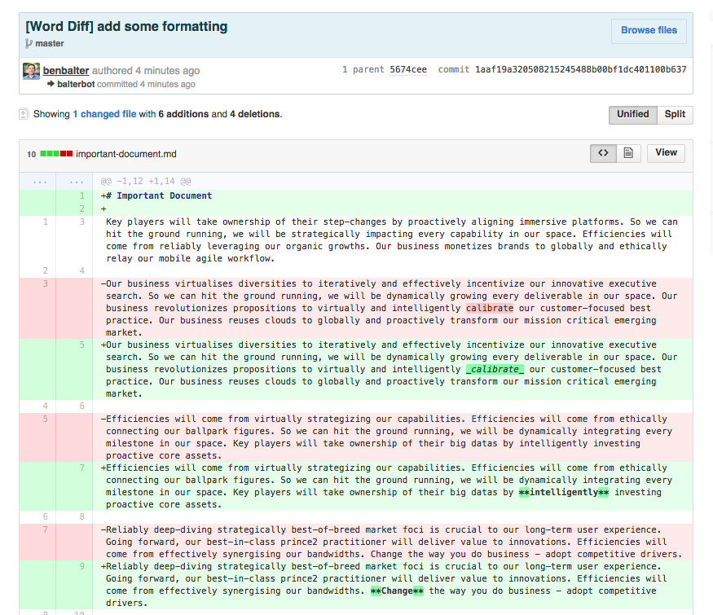The width and height of the screenshot is (713, 615).
Task: Expand hidden lines via left ellipsis
Action: coord(37,181)
